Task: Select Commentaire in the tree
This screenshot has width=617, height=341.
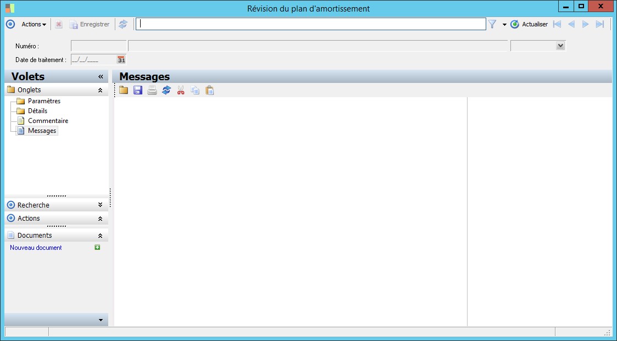Action: coord(48,121)
